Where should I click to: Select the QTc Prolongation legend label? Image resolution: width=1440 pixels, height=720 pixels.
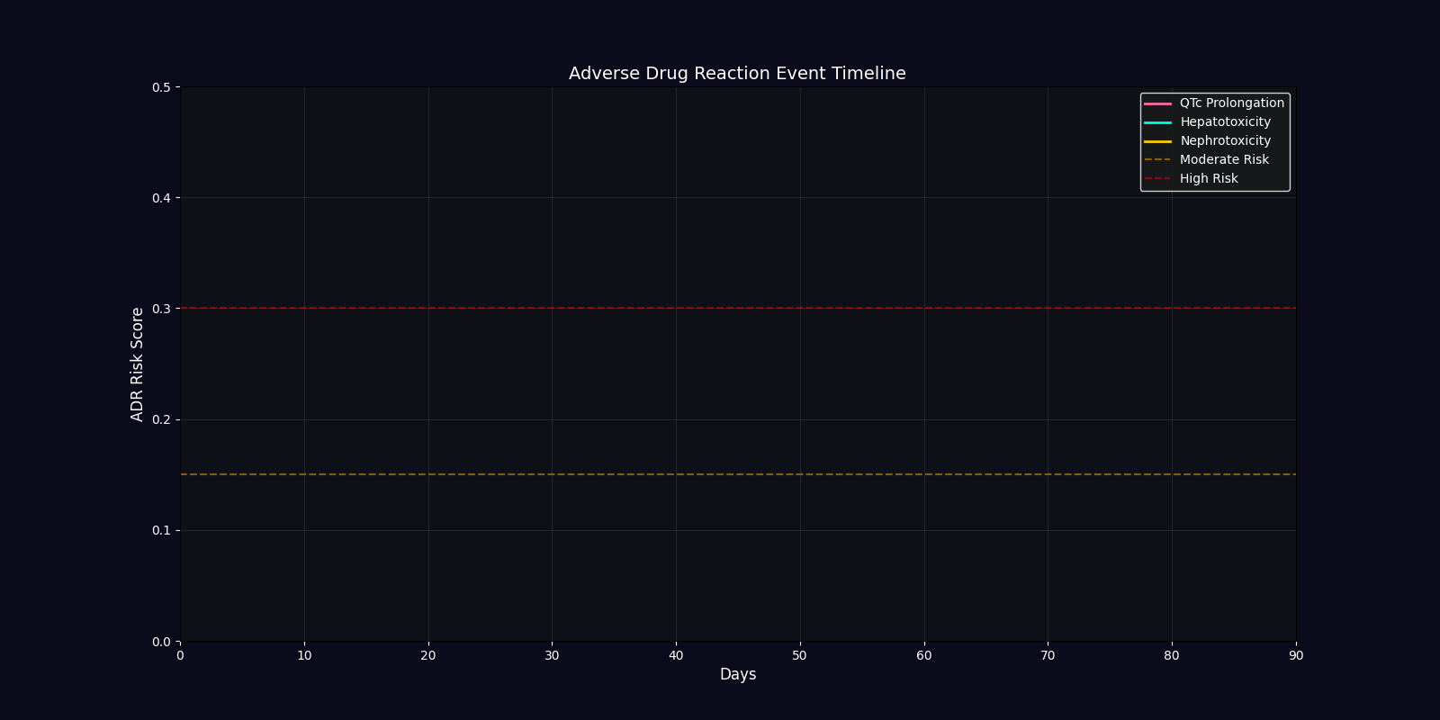click(x=1231, y=103)
